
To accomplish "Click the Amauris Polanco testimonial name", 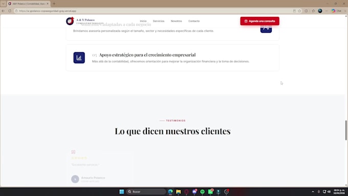I will click(x=93, y=178).
